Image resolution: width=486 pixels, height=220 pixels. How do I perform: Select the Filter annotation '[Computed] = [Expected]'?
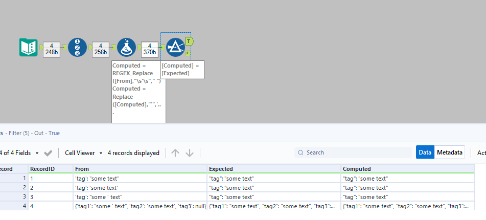(x=182, y=70)
